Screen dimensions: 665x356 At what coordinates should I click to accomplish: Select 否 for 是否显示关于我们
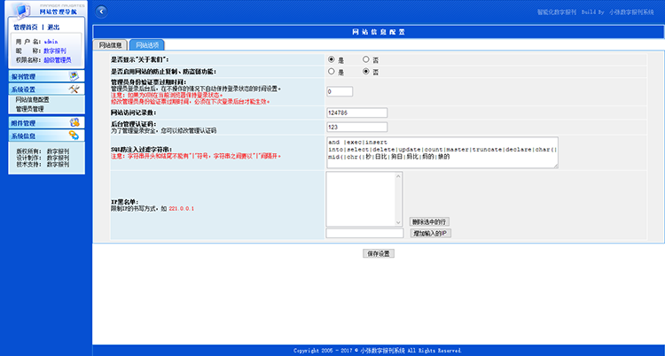click(365, 59)
